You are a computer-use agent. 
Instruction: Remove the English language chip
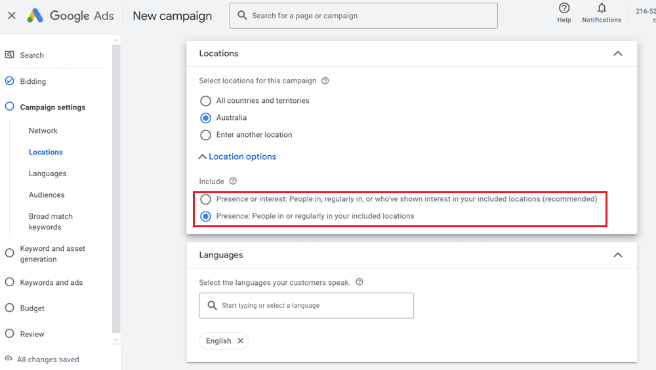[x=240, y=341]
